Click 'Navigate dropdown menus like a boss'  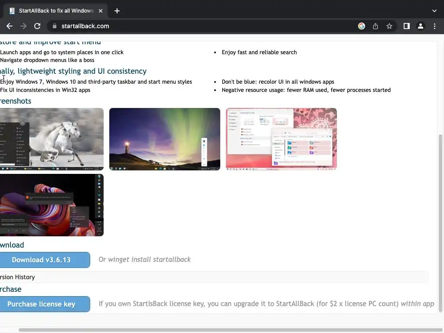pyautogui.click(x=47, y=60)
